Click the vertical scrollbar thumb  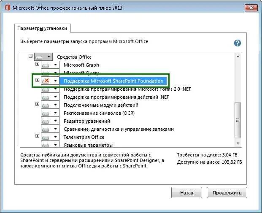tap(238, 120)
